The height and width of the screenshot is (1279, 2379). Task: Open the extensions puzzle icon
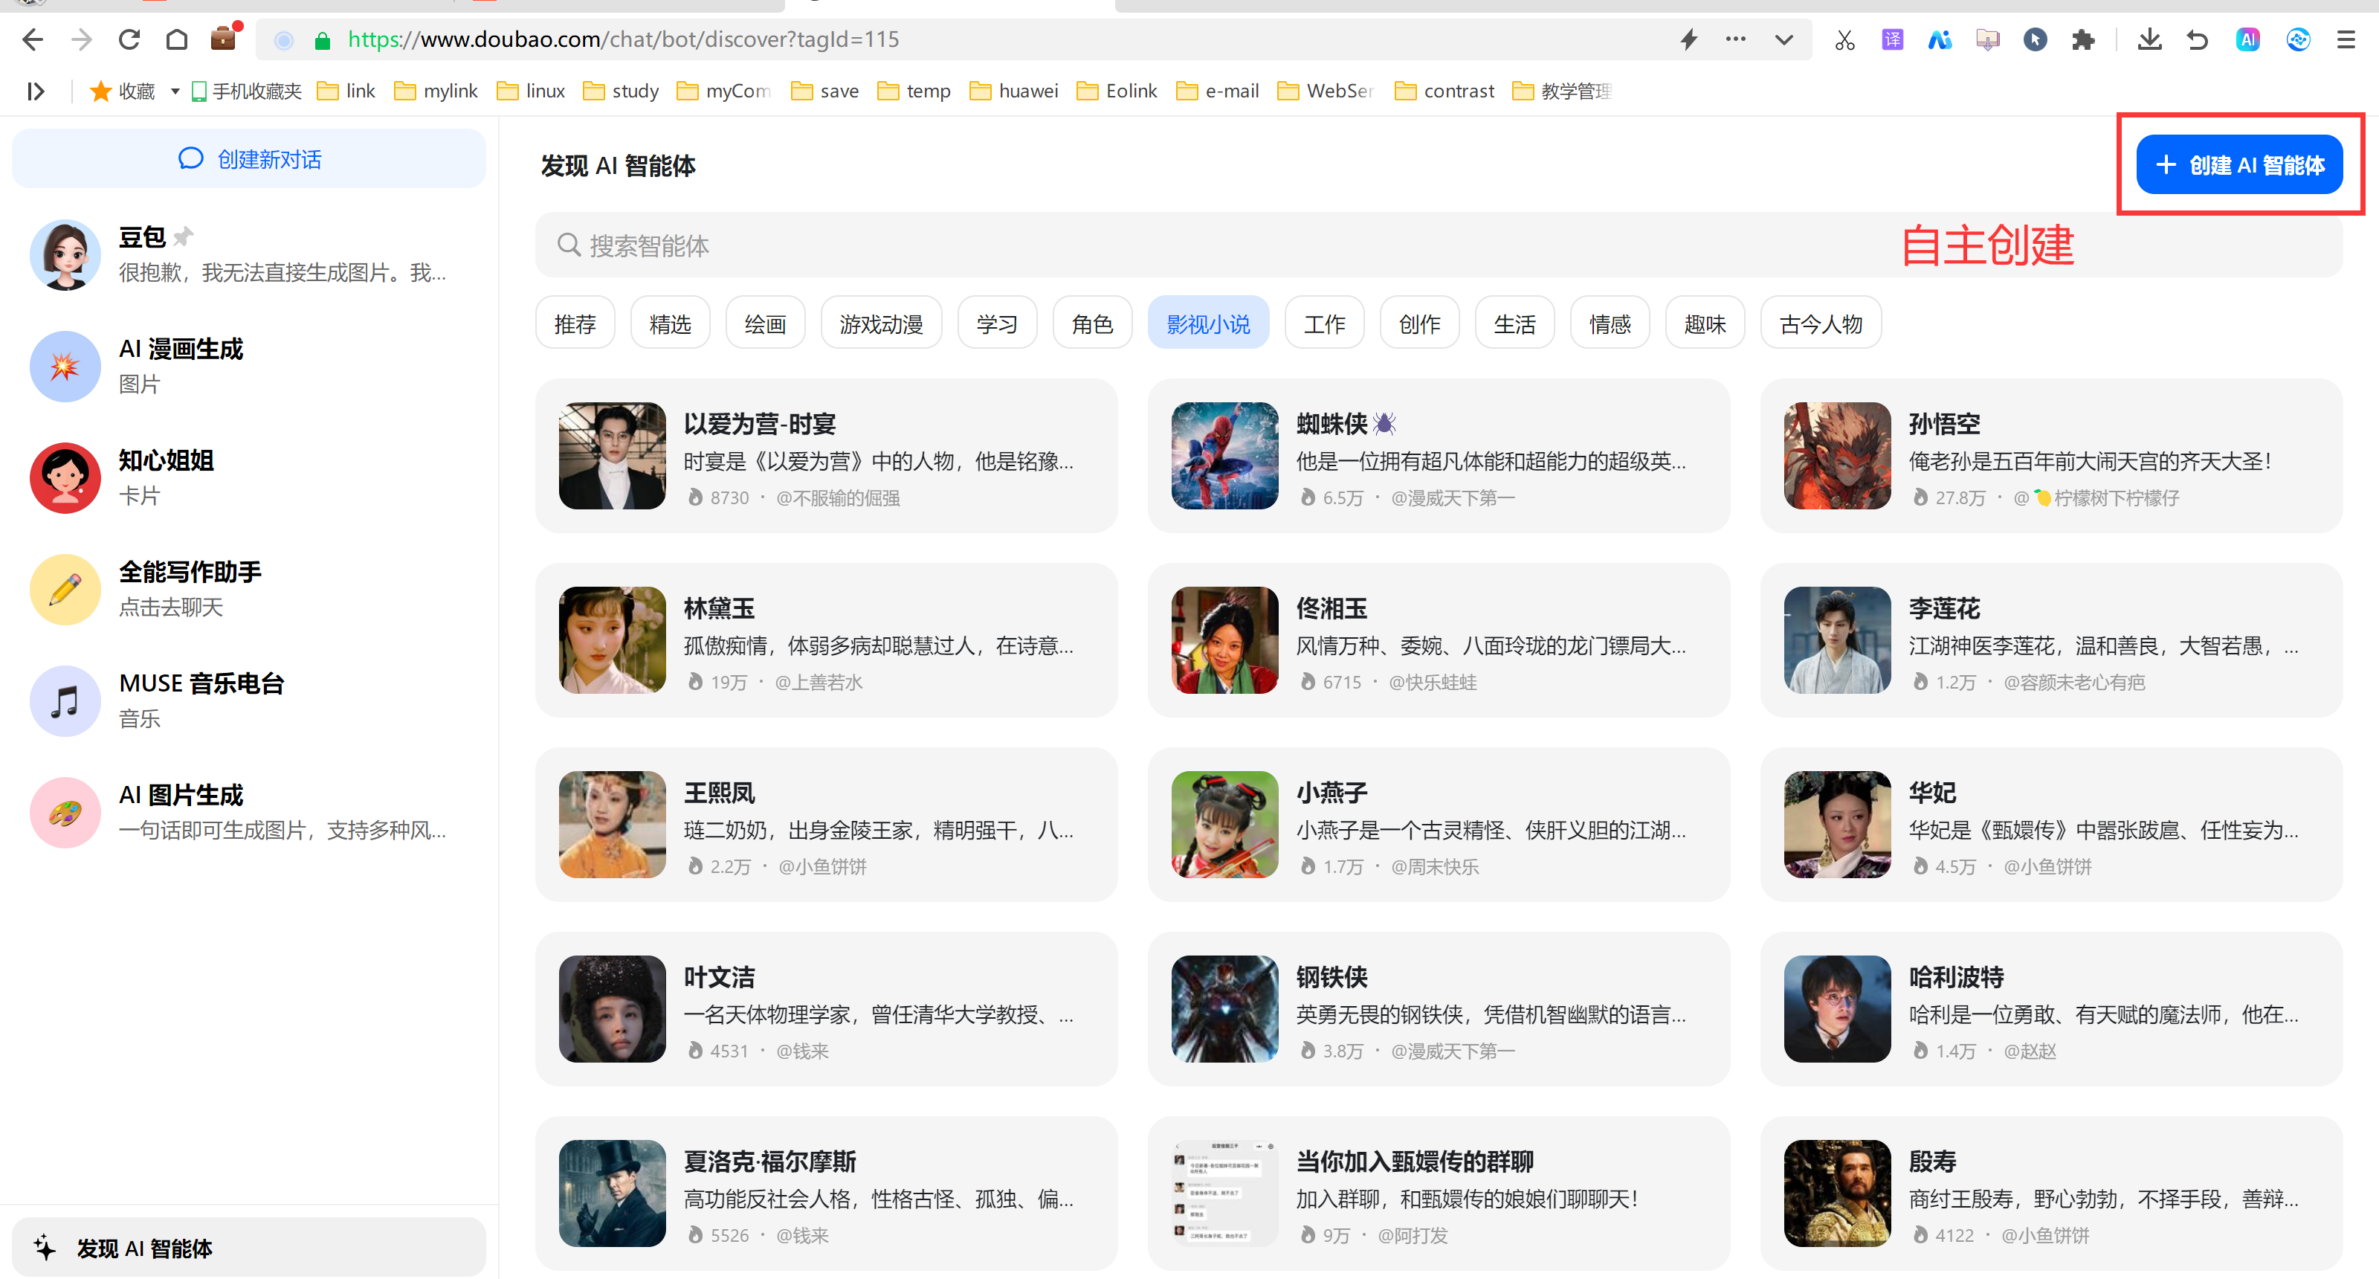click(x=2083, y=39)
